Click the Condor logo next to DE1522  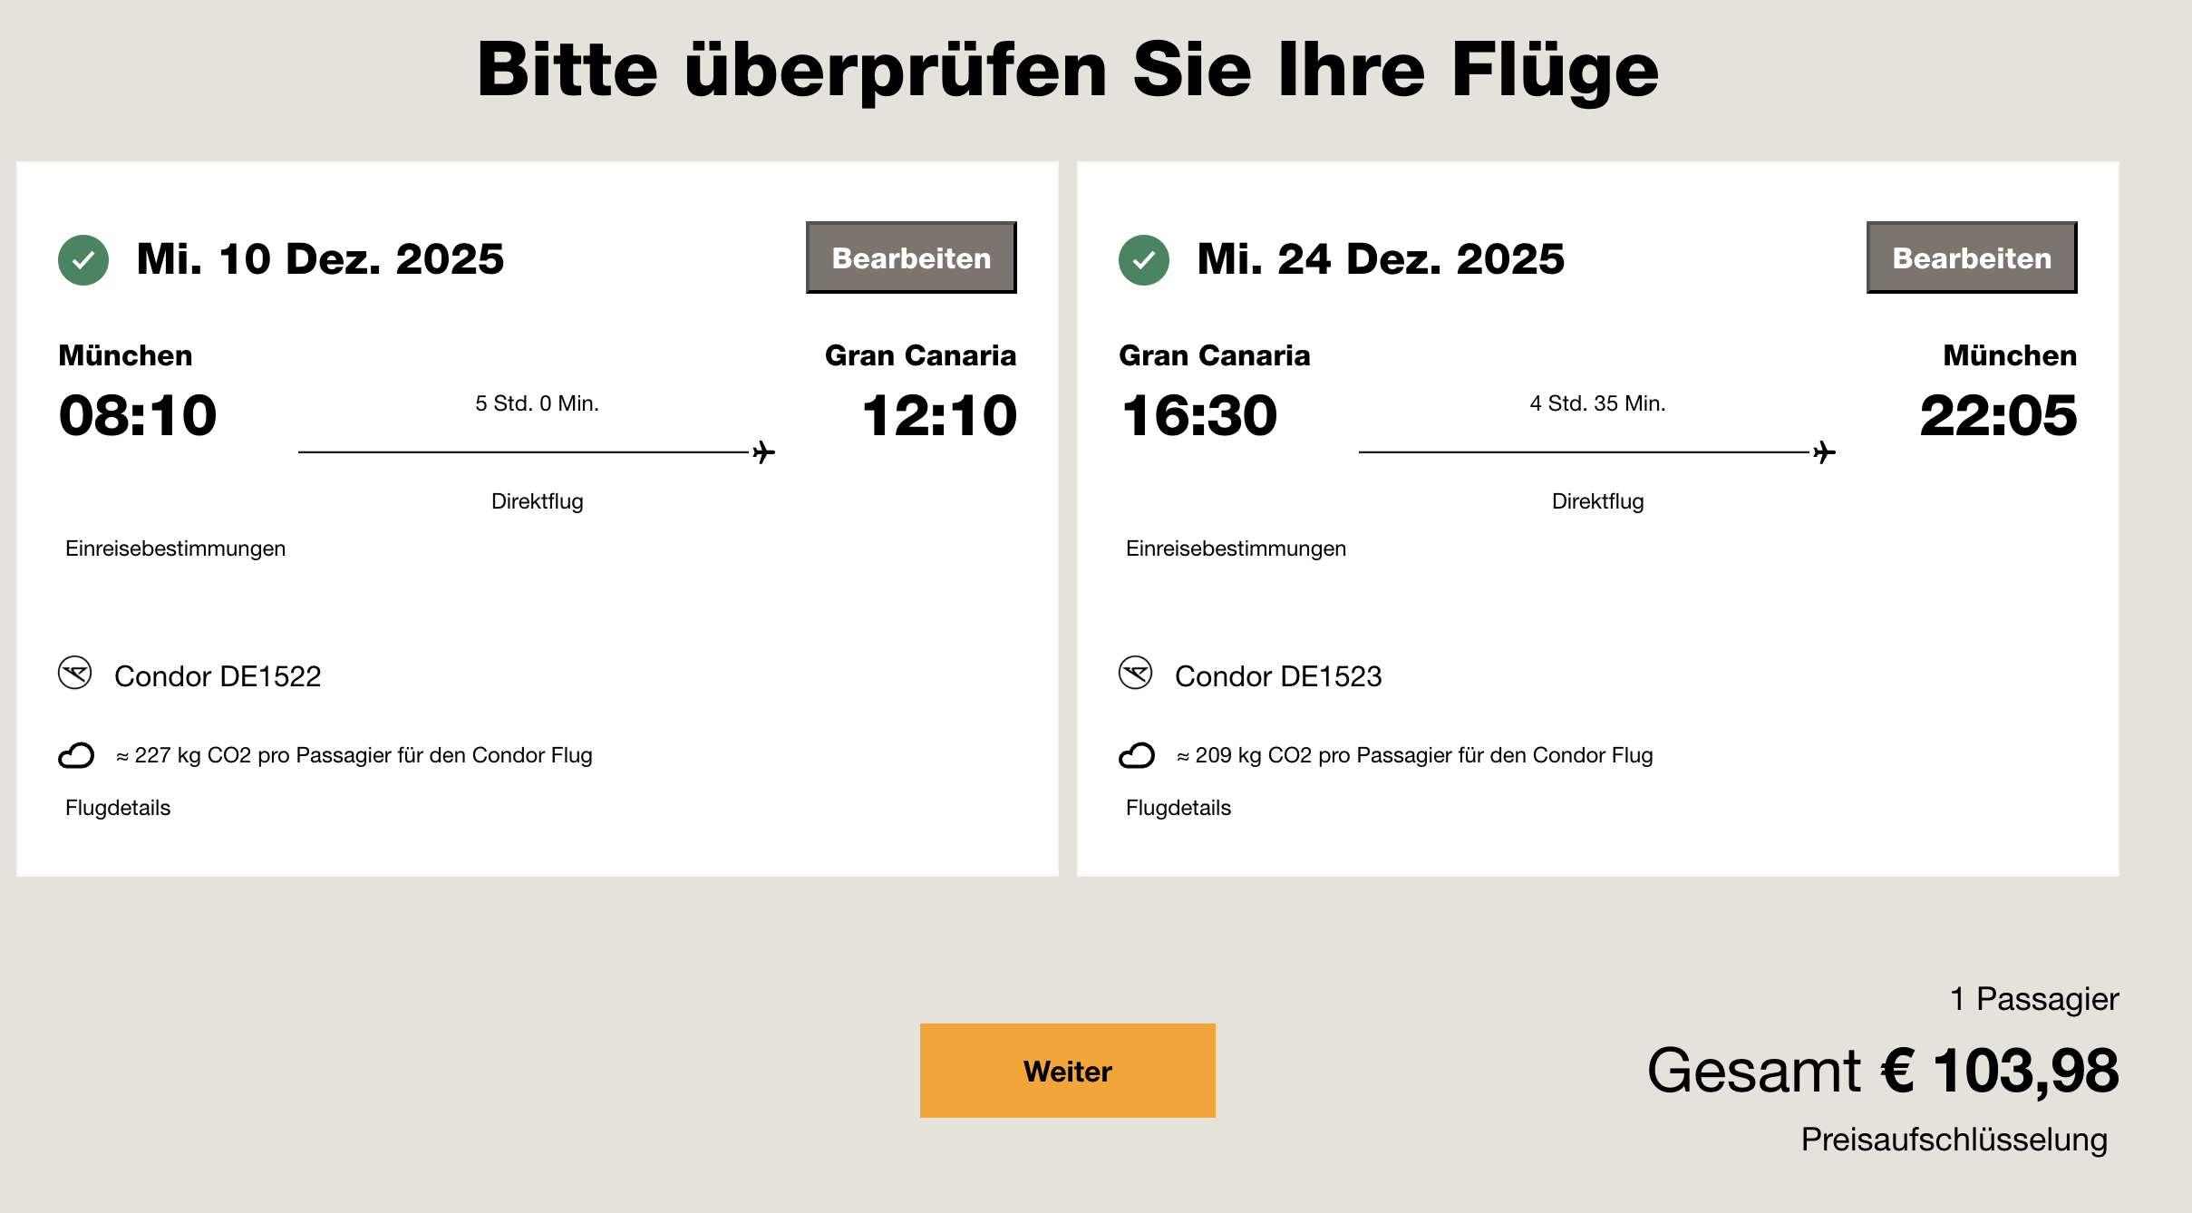coord(75,674)
